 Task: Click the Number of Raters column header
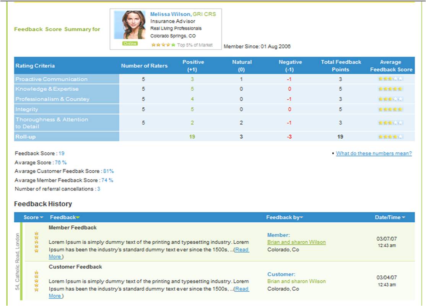point(144,66)
